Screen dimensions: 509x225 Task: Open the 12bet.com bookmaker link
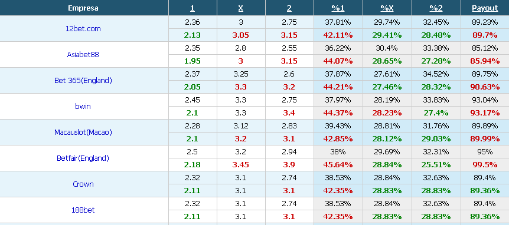coord(83,29)
